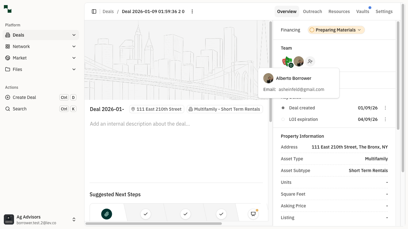Click the paperclip attachment step icon

107,214
